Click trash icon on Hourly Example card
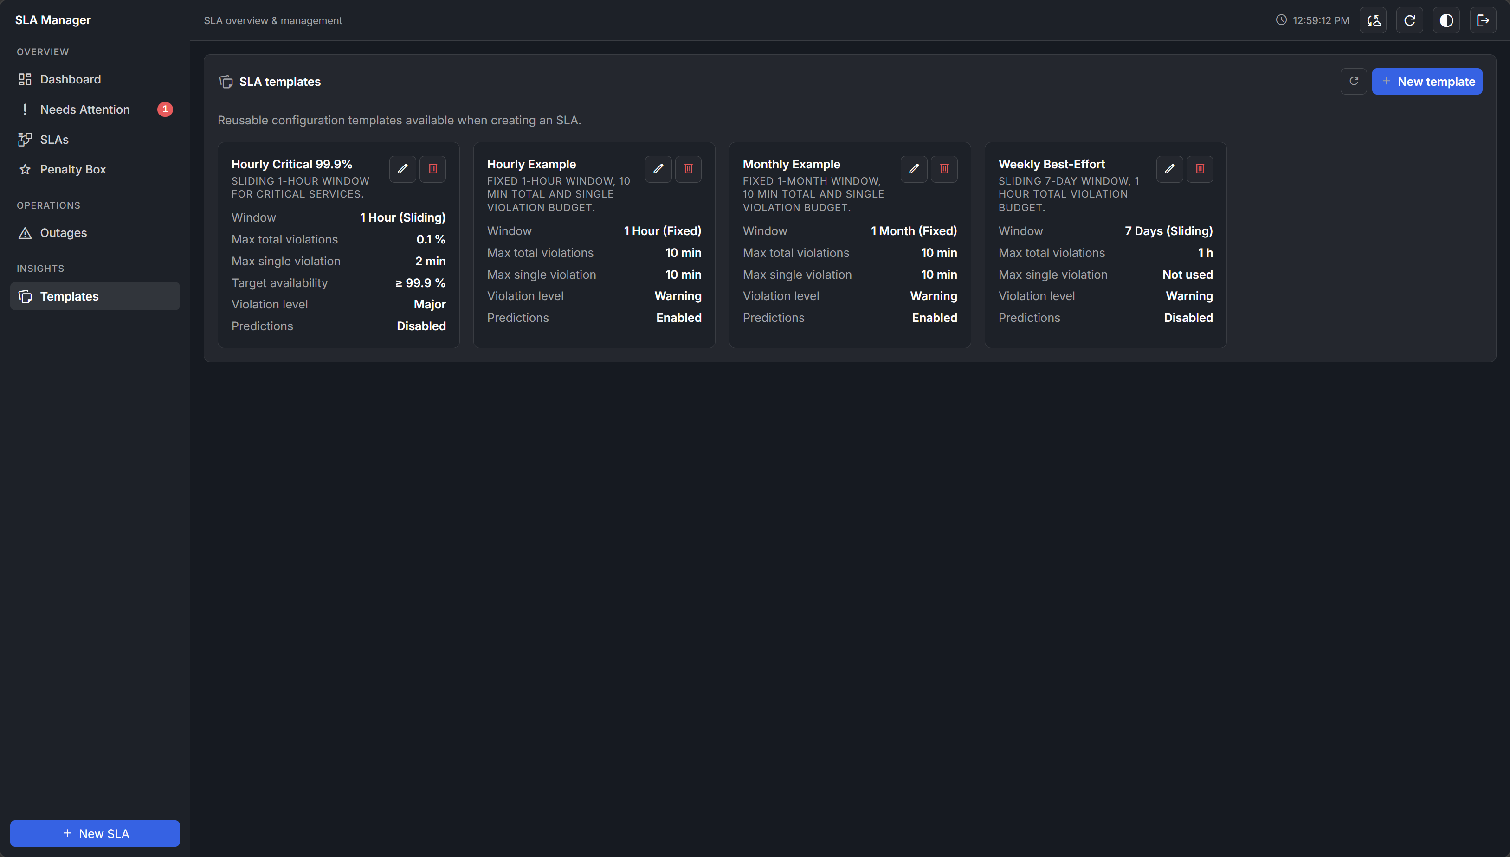This screenshot has width=1510, height=857. (x=689, y=169)
